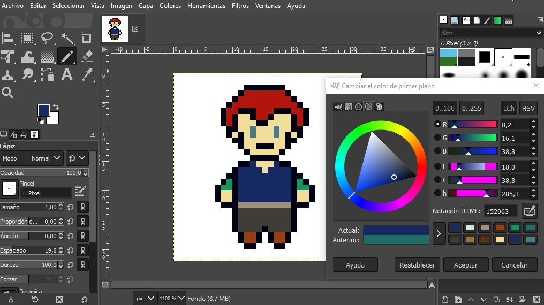This screenshot has width=544, height=305.
Task: Click the Aceptar button
Action: (465, 265)
